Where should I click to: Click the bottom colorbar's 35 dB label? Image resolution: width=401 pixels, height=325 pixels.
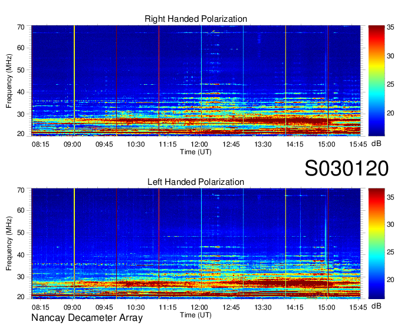coord(390,197)
